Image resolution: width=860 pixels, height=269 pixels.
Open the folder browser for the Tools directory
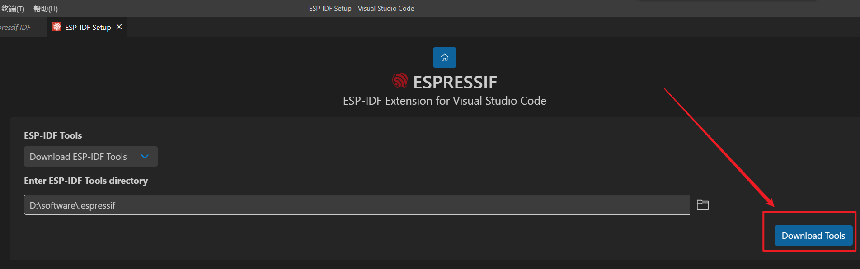703,204
